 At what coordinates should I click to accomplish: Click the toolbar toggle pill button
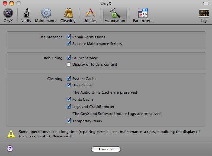click(x=206, y=3)
